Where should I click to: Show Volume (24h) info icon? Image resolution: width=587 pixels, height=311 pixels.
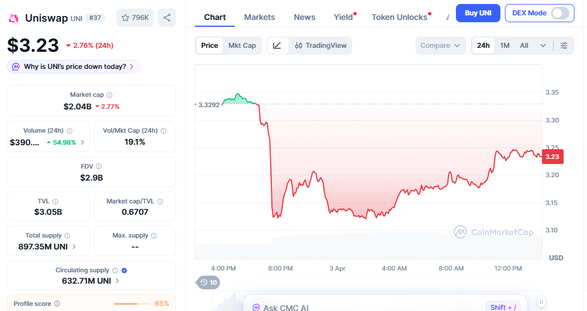click(70, 130)
